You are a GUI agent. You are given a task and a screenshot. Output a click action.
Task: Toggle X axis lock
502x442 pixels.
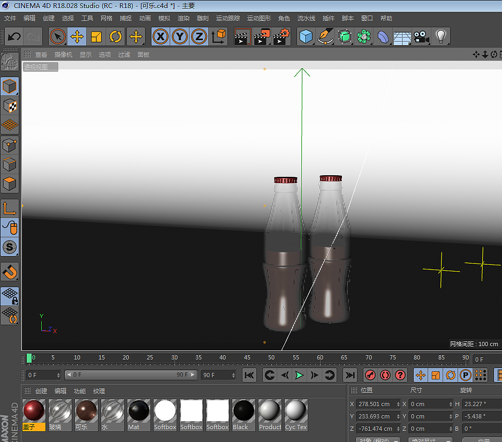click(x=161, y=36)
